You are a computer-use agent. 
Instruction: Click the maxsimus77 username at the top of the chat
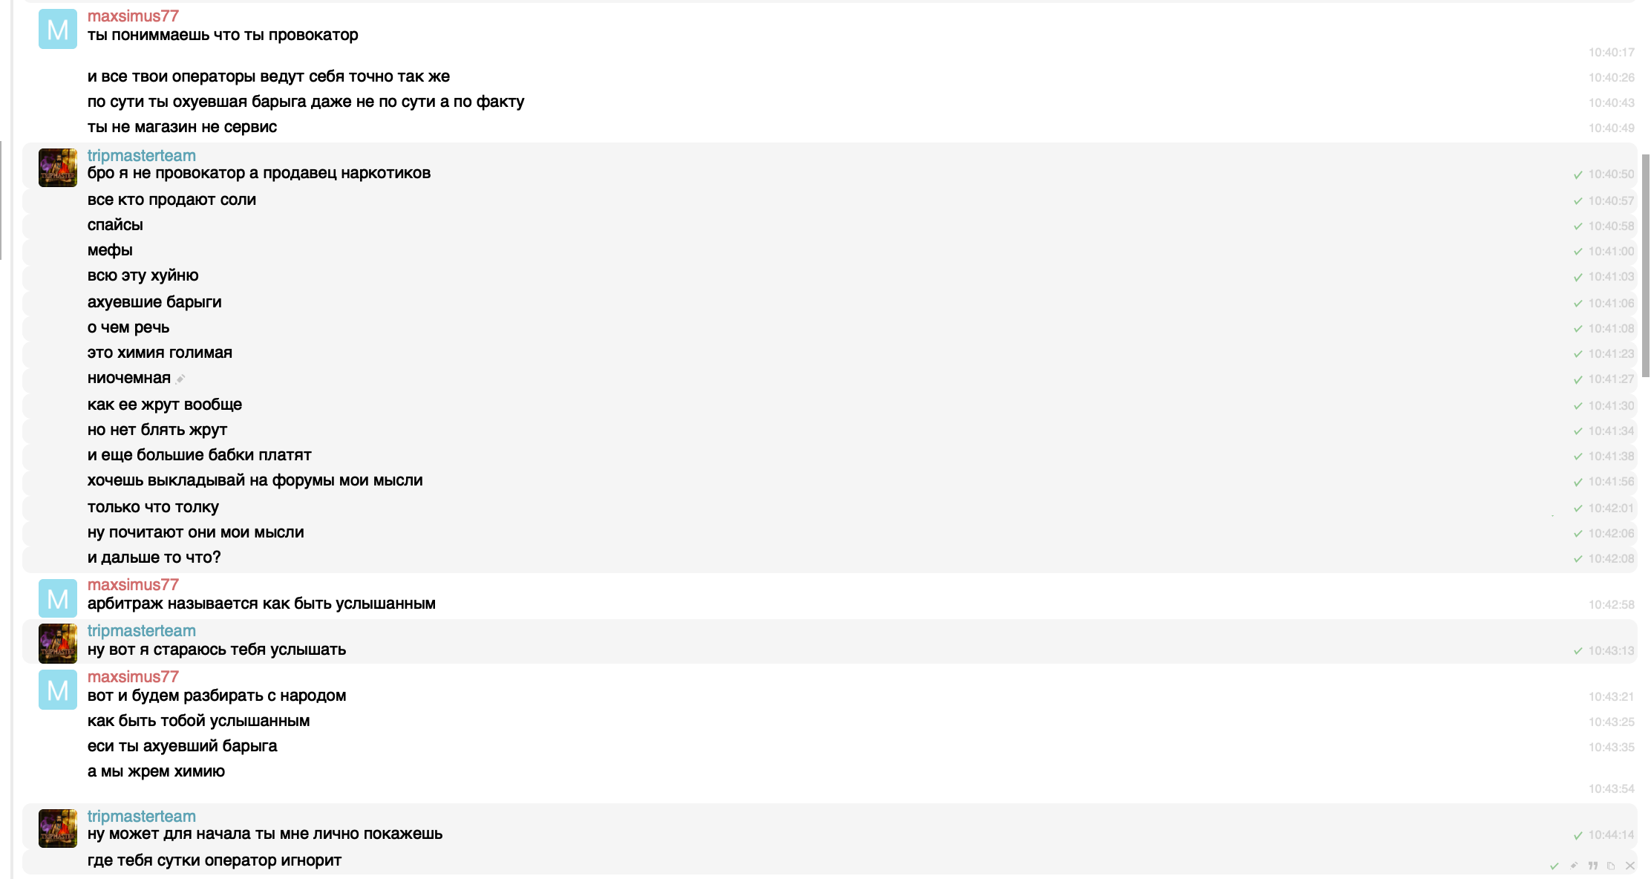pos(133,16)
